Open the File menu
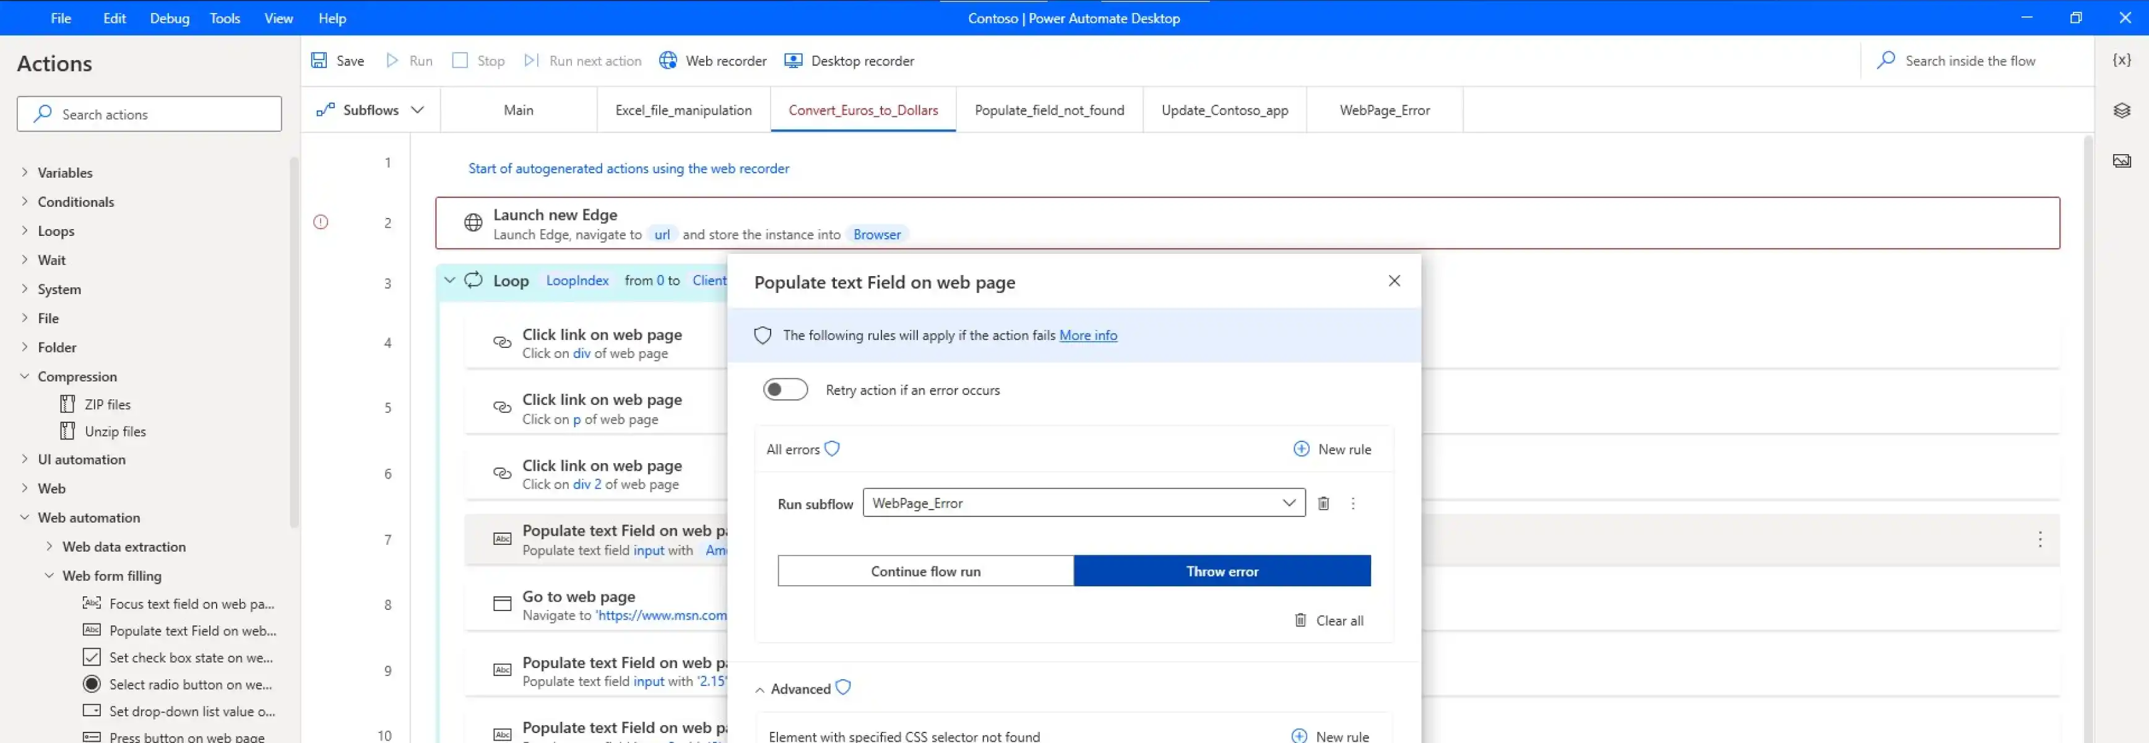 pyautogui.click(x=61, y=17)
